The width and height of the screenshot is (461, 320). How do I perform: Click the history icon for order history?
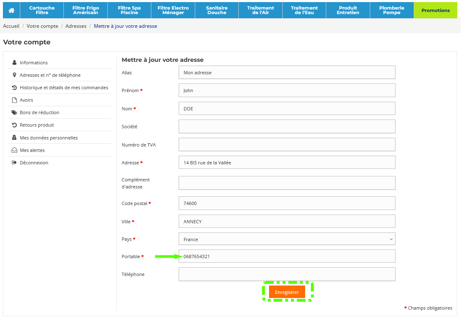(15, 88)
